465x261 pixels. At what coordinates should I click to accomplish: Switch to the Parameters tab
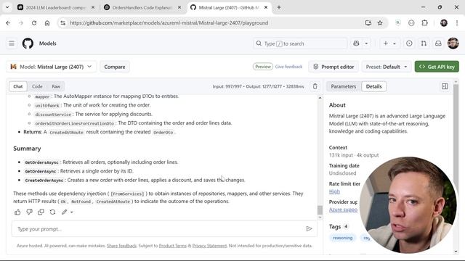(344, 86)
